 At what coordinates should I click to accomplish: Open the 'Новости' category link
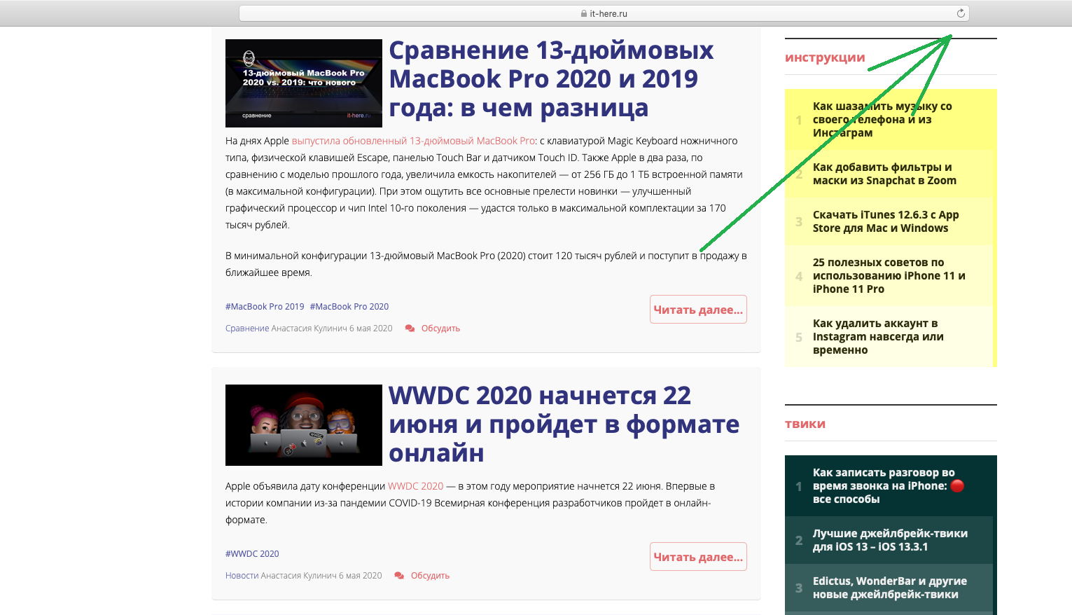pyautogui.click(x=242, y=576)
